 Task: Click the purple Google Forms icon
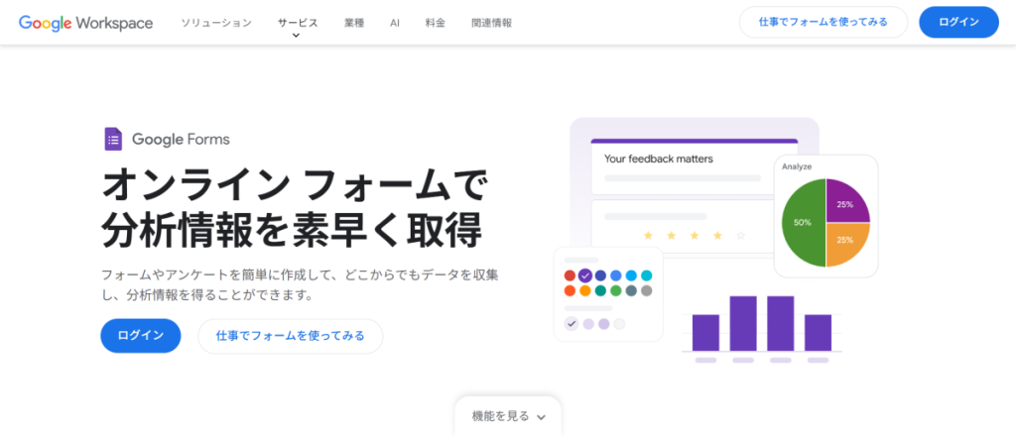(x=113, y=139)
